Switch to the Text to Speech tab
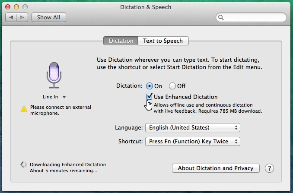This screenshot has width=293, height=193. coord(163,41)
